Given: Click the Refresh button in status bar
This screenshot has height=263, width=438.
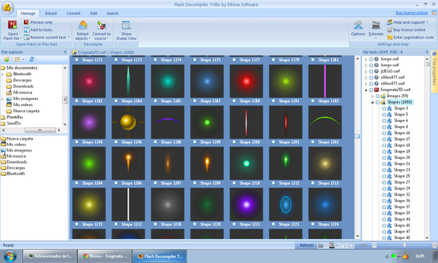Looking at the screenshot, I should (x=307, y=245).
